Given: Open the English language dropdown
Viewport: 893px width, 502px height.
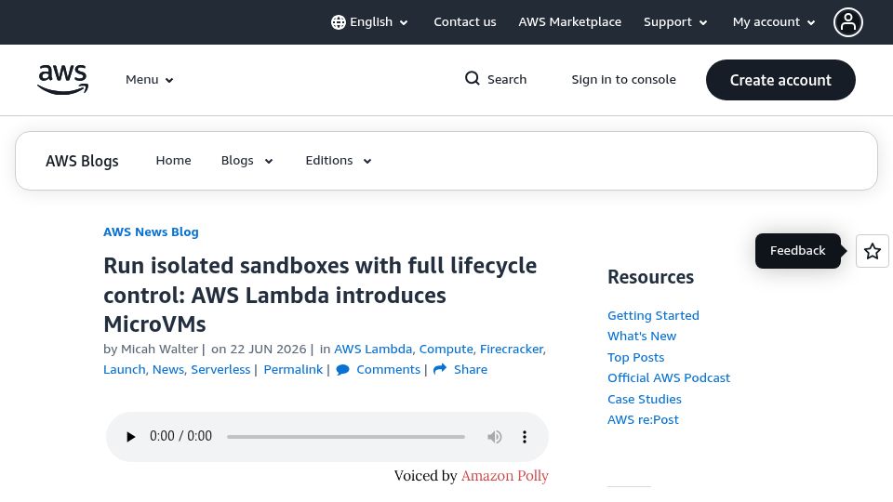Looking at the screenshot, I should pos(369,22).
